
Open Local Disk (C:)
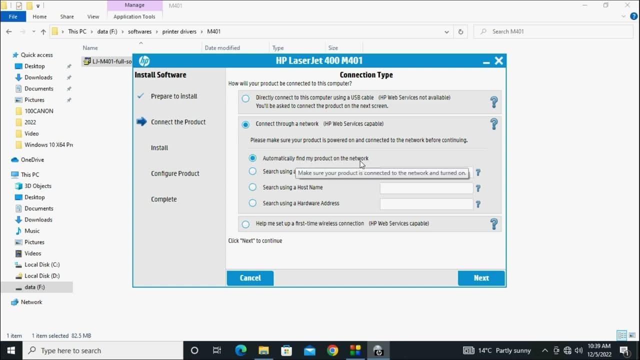42,264
